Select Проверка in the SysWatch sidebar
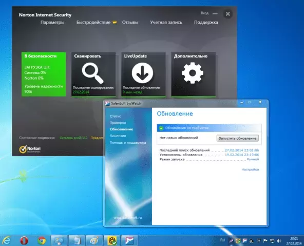The width and height of the screenshot is (304, 246). click(118, 123)
